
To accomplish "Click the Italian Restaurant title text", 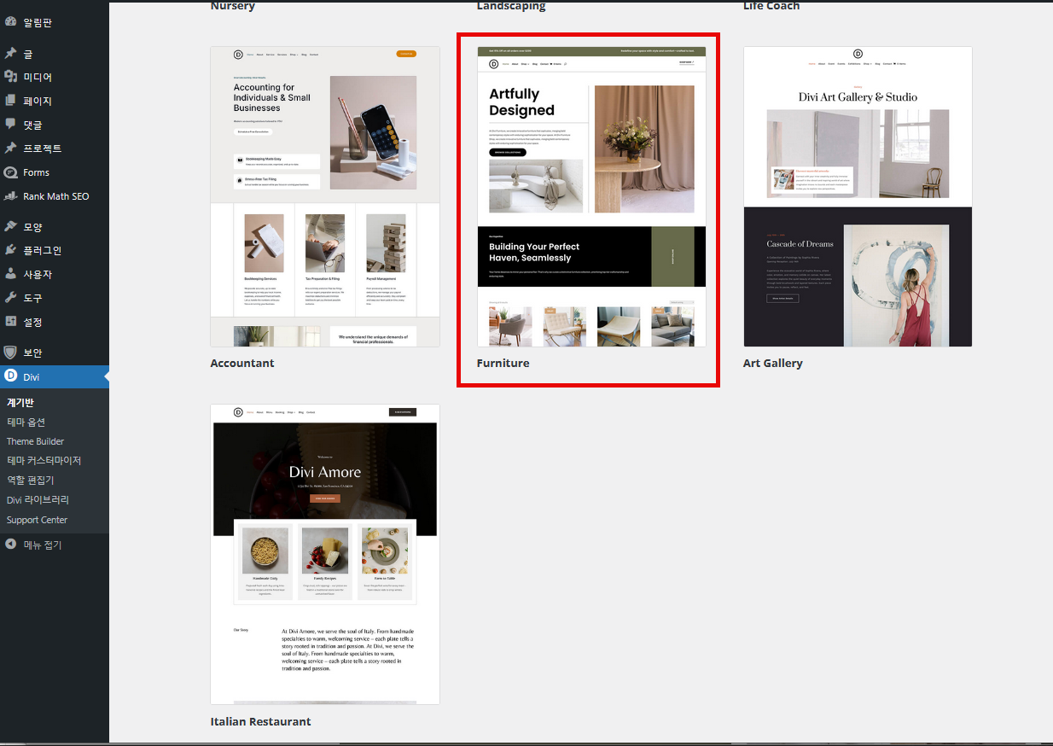I will click(x=260, y=722).
